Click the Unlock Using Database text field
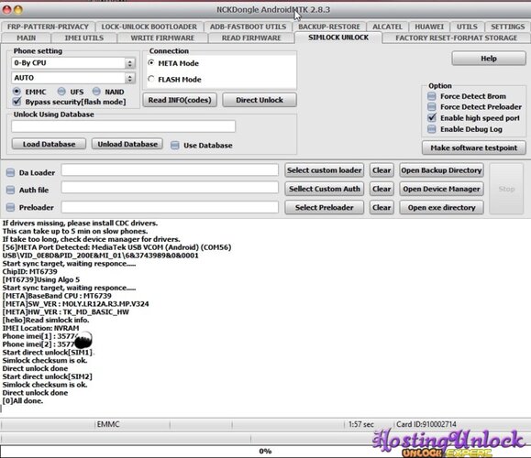The width and height of the screenshot is (531, 458). click(123, 126)
